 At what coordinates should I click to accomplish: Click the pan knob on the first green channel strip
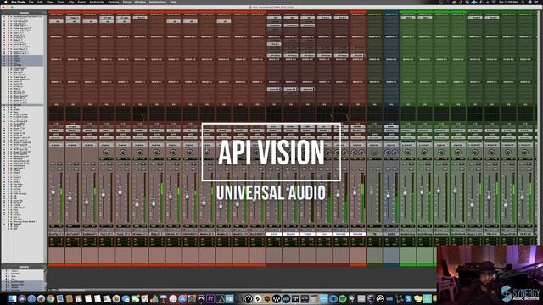pos(408,152)
